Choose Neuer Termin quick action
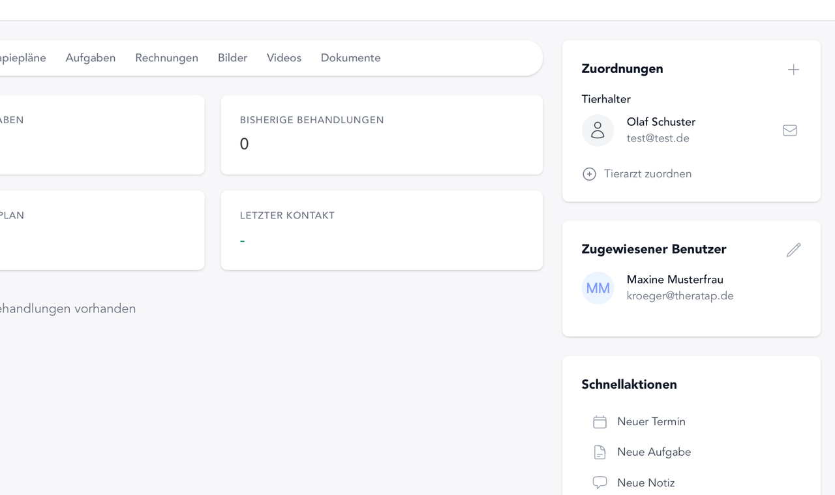The width and height of the screenshot is (835, 495). click(x=651, y=422)
